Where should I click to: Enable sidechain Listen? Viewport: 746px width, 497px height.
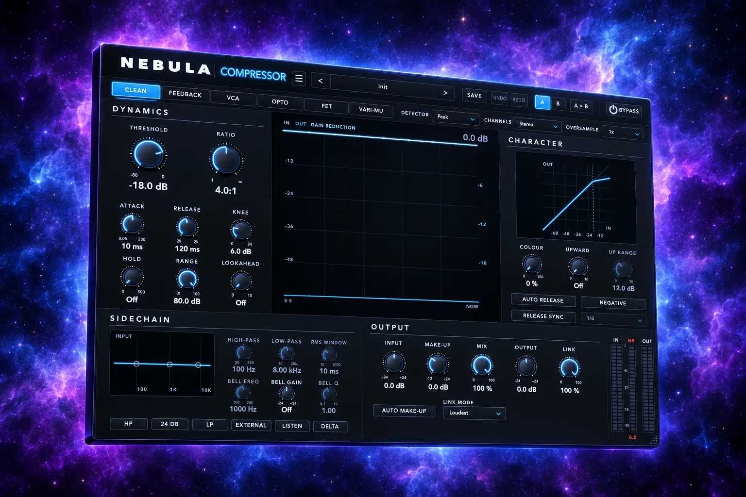292,426
